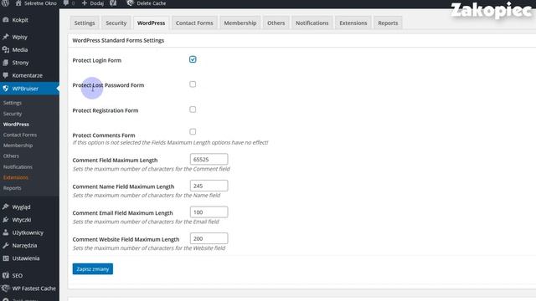Click the Użytkownicy user icon

6,232
